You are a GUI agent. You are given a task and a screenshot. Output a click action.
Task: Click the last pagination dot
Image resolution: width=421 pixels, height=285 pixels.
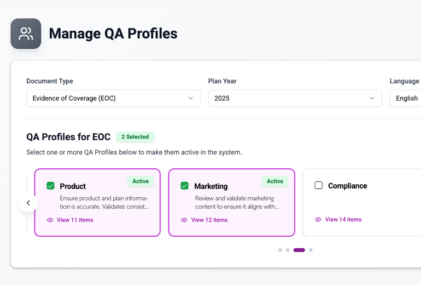(x=311, y=250)
